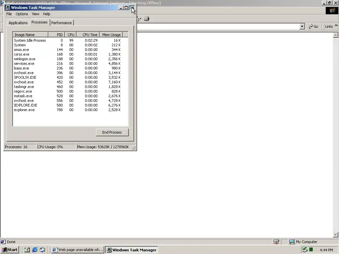Click Show Desktop icon in Quick Launch
The height and width of the screenshot is (254, 339).
pos(27,250)
